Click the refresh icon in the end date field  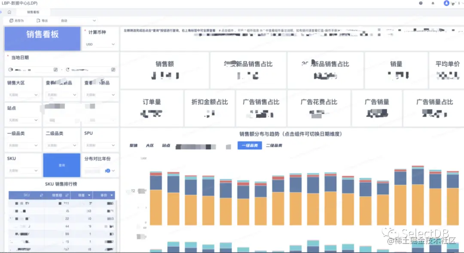pyautogui.click(x=68, y=70)
